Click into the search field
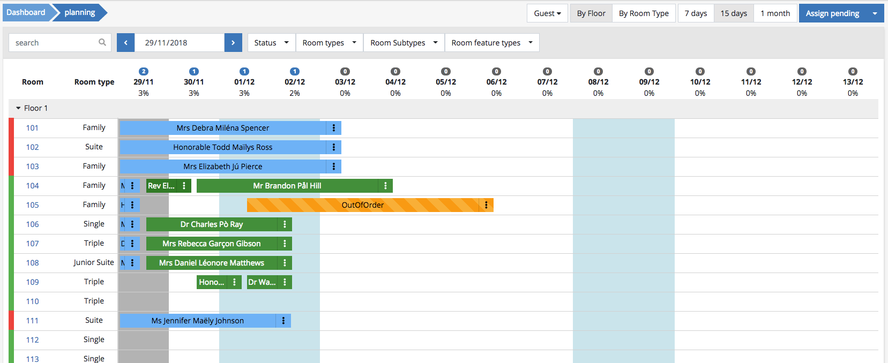Image resolution: width=888 pixels, height=363 pixels. (54, 43)
